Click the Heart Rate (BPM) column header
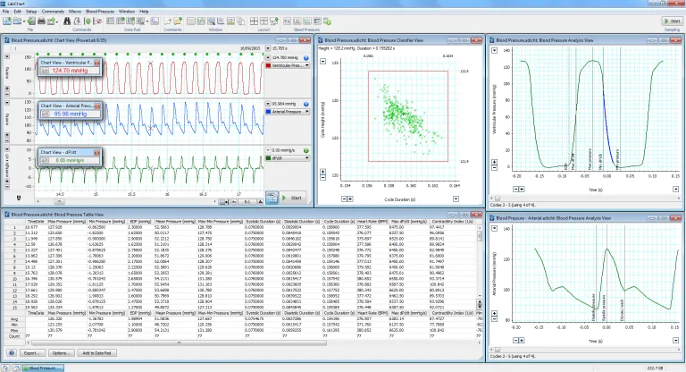 pyautogui.click(x=372, y=222)
